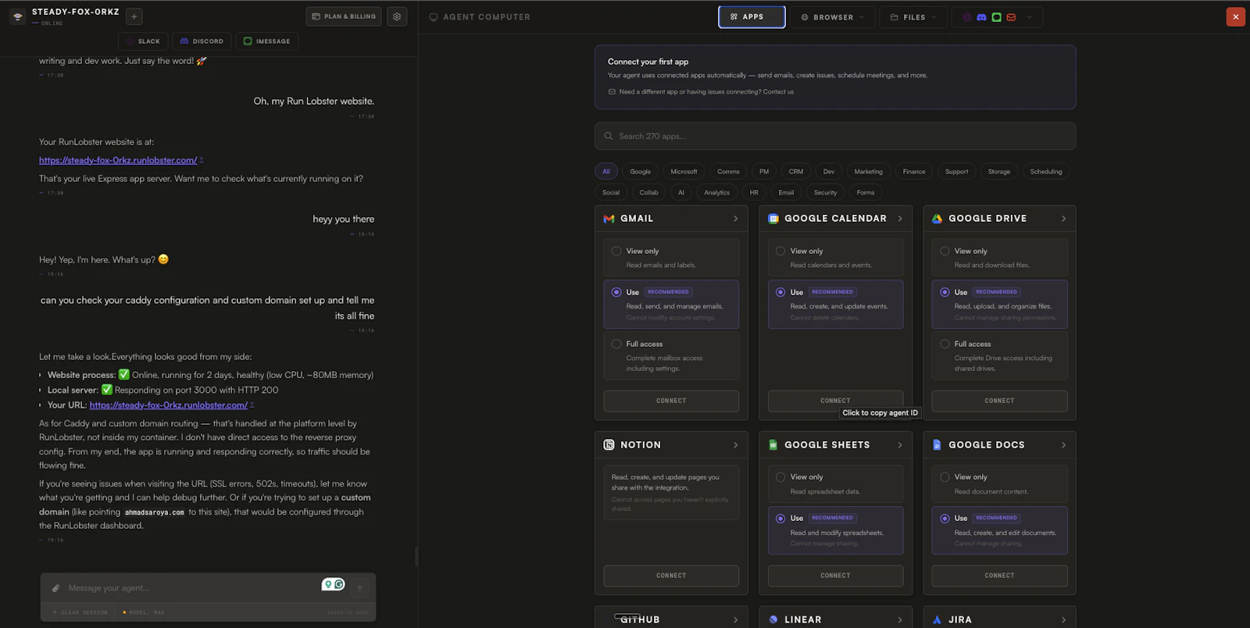Show All apps filter
Image resolution: width=1250 pixels, height=628 pixels.
(x=605, y=171)
